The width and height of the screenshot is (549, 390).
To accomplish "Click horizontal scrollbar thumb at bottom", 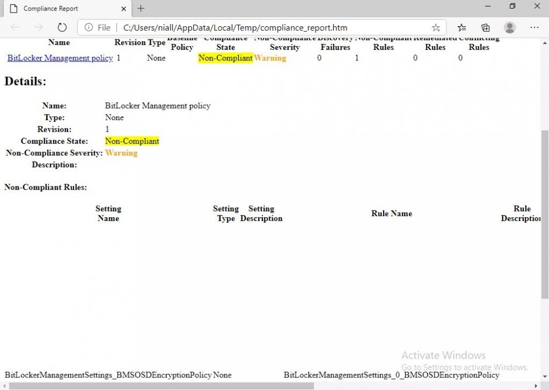I will (161, 386).
